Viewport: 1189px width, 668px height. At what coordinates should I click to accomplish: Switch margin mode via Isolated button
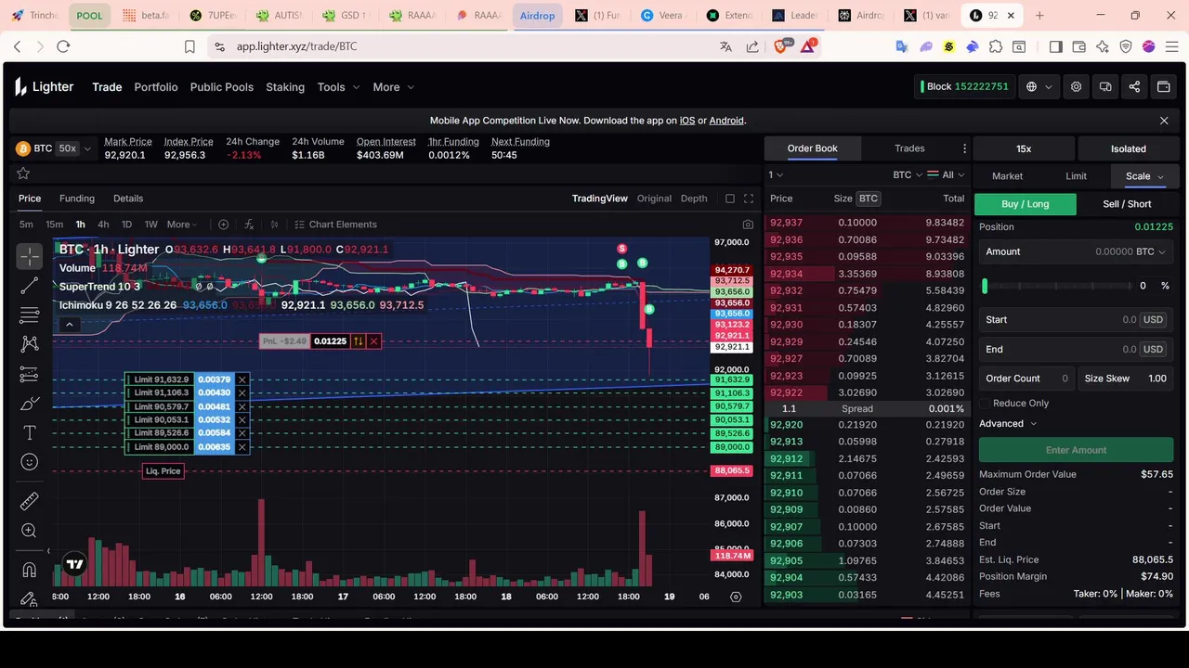coord(1129,148)
